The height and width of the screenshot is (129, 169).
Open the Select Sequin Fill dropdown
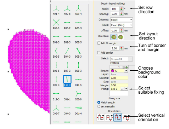[122, 59]
